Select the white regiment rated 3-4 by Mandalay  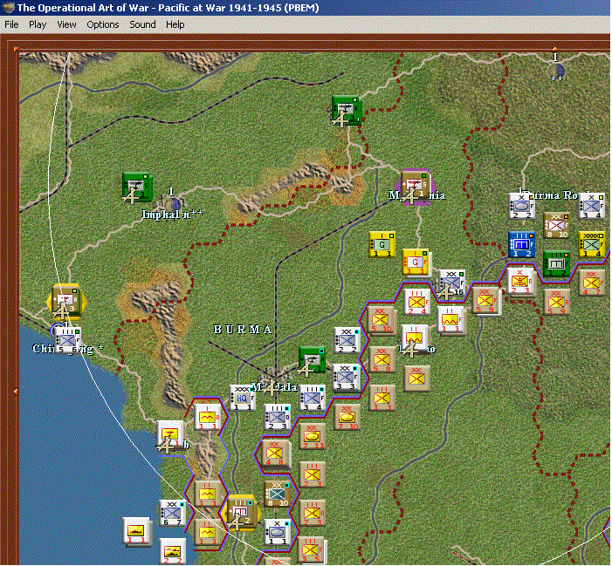[x=312, y=398]
